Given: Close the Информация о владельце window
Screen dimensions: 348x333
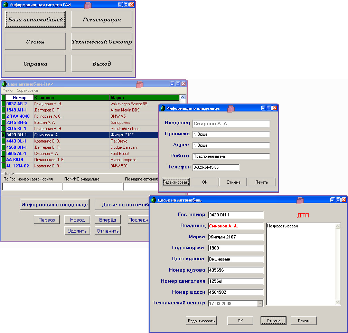Looking at the screenshot, I should [x=275, y=108].
